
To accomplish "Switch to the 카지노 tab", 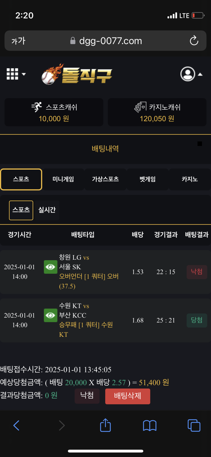I will [x=190, y=179].
